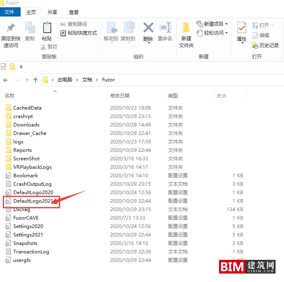The image size is (284, 282).
Task: Navigate up one folder level arrow
Action: coord(35,80)
